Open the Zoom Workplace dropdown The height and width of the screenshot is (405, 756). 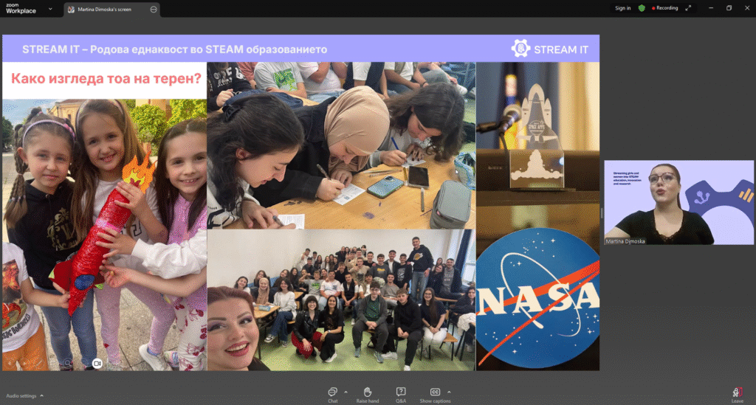(x=50, y=9)
